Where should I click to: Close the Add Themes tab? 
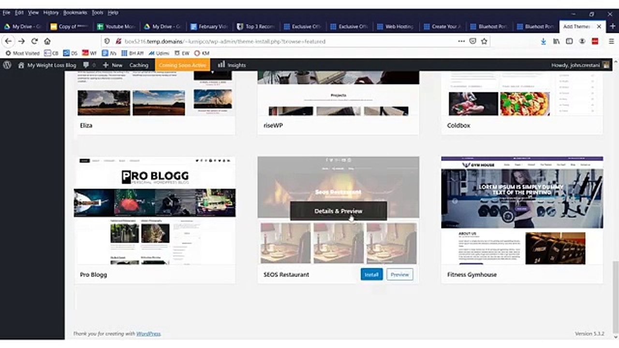coord(599,27)
